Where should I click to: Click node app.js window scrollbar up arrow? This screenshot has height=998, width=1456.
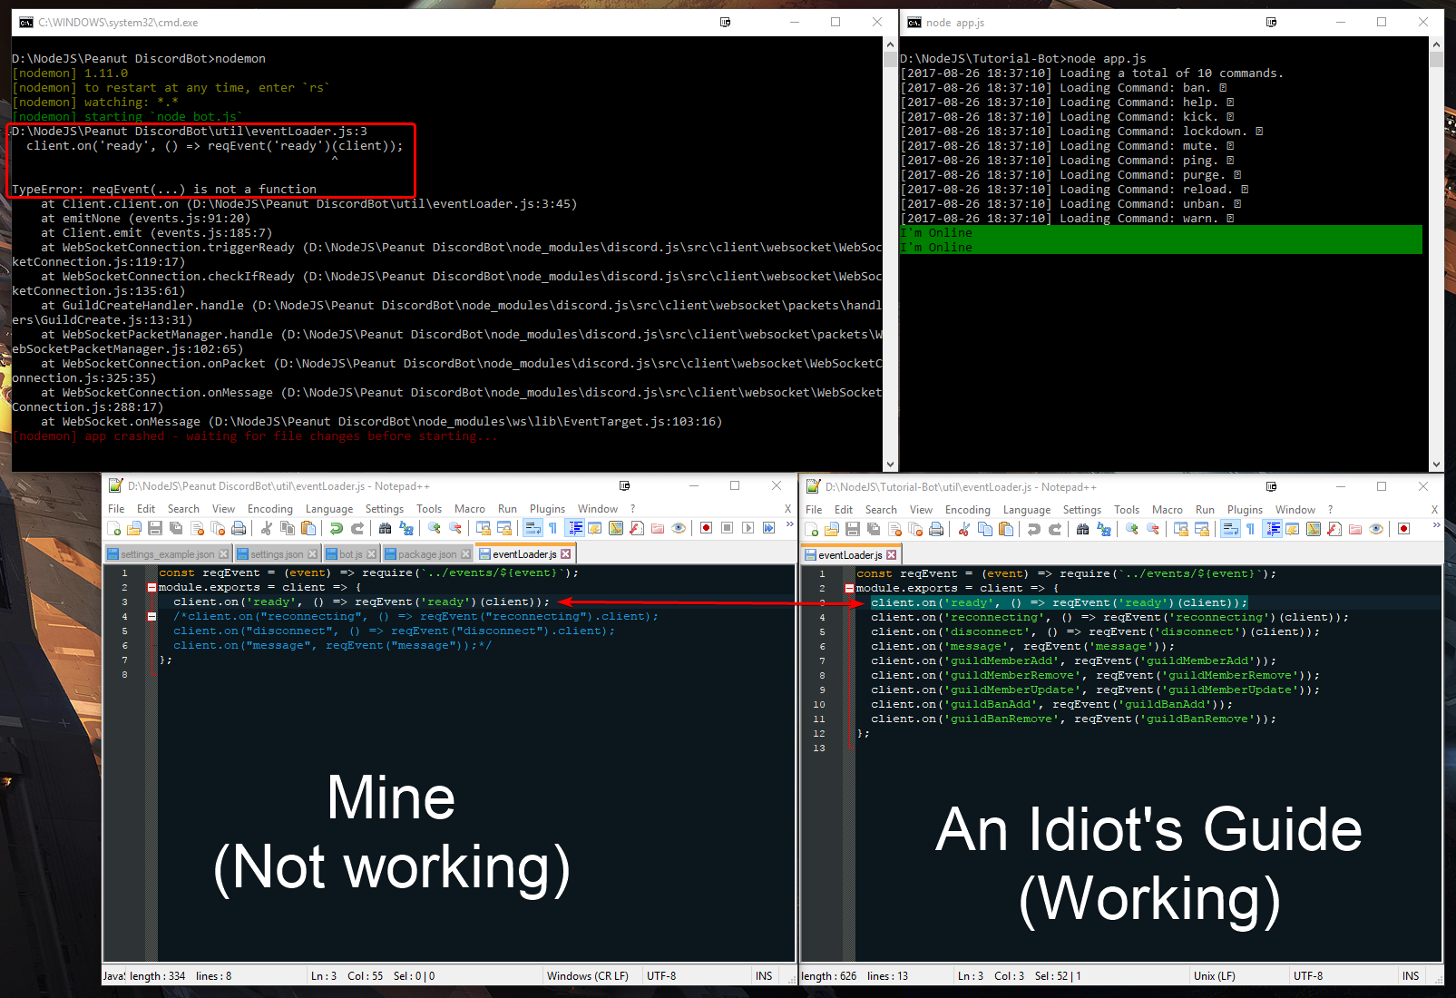click(x=1436, y=44)
